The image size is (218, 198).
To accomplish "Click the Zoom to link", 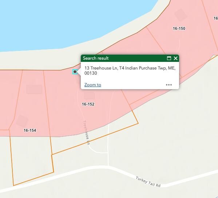I will coord(93,85).
